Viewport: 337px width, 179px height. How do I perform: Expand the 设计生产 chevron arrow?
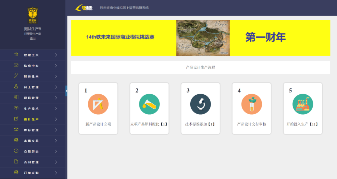tap(56, 119)
